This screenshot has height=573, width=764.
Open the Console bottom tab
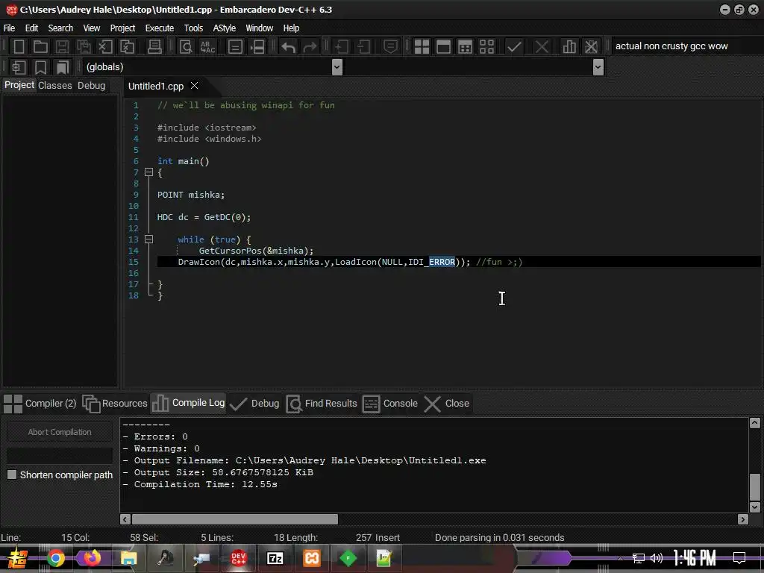pos(390,404)
